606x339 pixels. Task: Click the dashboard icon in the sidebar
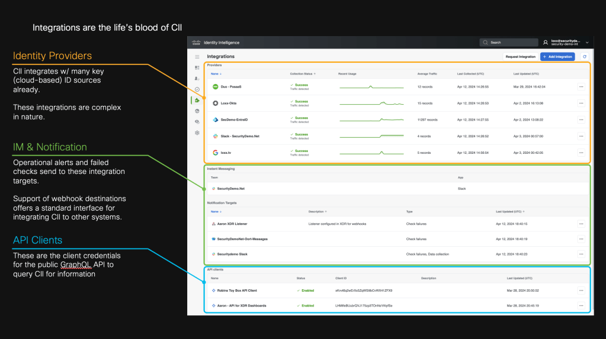pos(197,68)
